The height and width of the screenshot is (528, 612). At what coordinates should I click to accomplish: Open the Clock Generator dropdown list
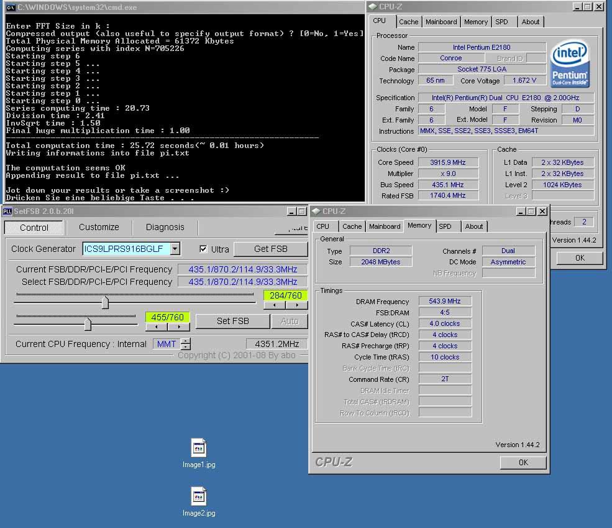[x=175, y=249]
